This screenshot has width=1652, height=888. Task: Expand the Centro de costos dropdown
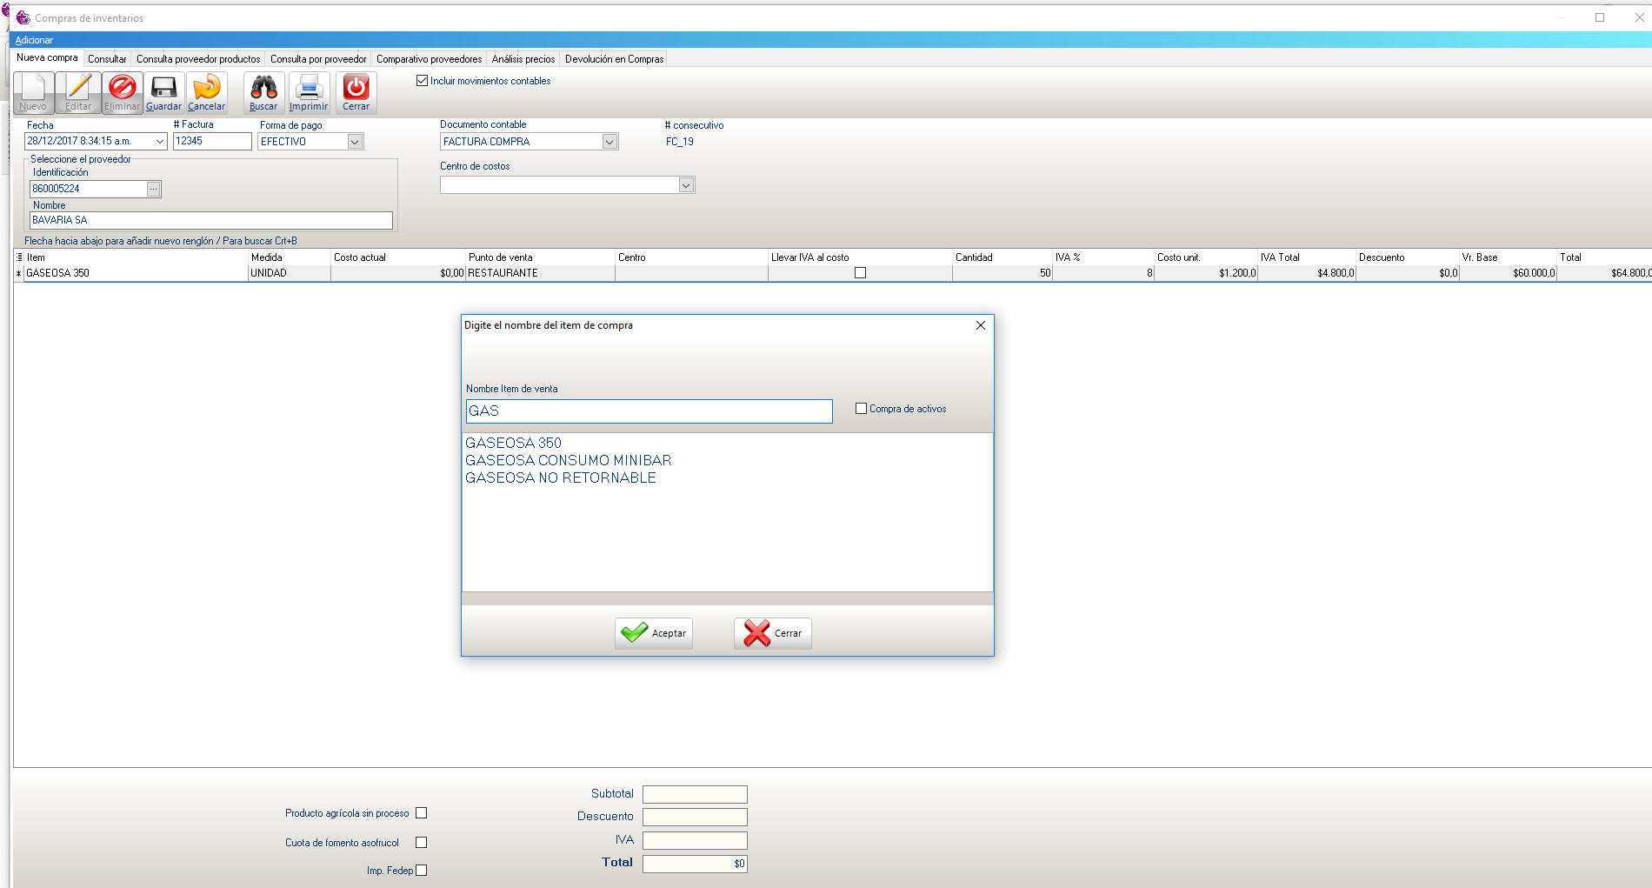click(x=686, y=185)
